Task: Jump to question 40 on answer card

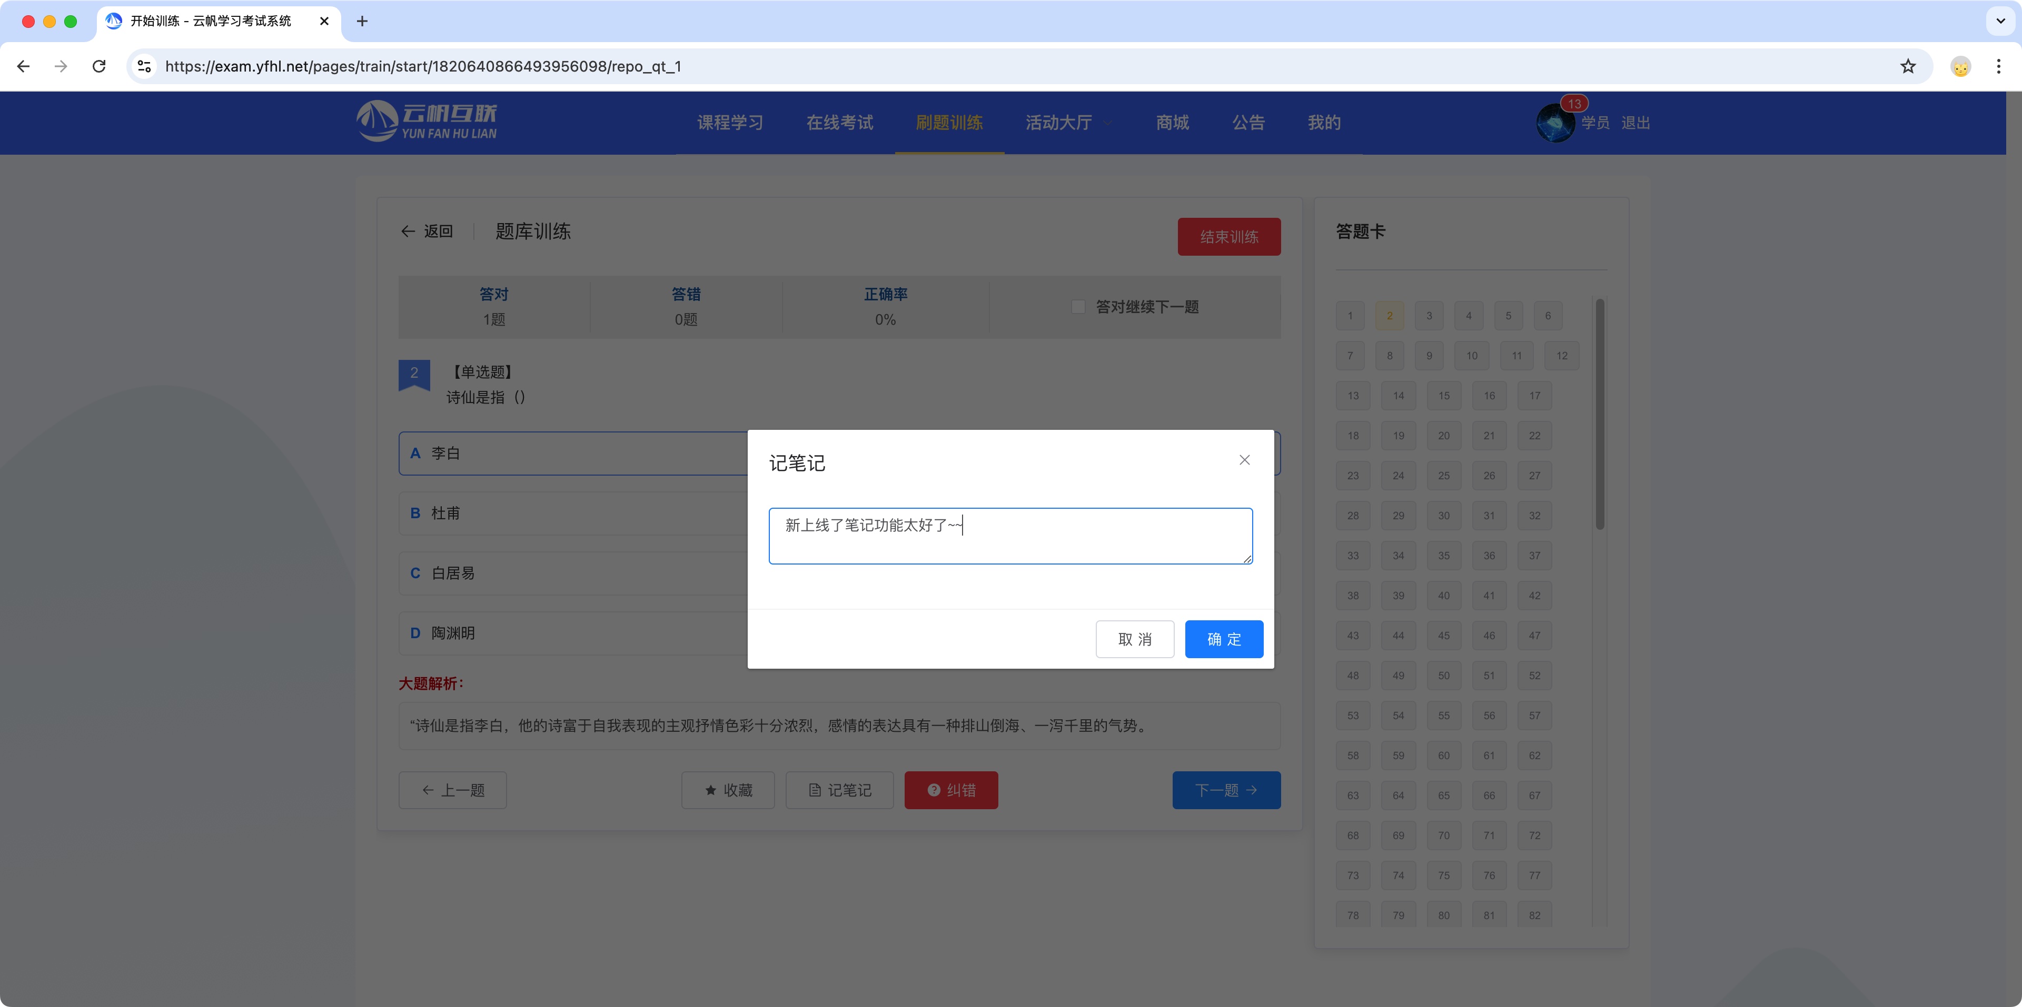Action: pos(1443,595)
